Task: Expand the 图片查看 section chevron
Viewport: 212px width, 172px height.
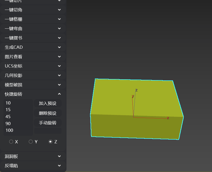Action: (59, 57)
